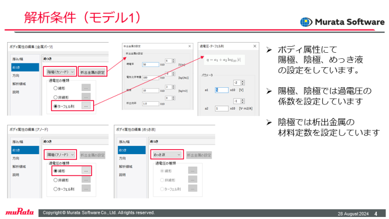Click the a1 exponent spinner control
The width and height of the screenshot is (389, 219).
238,82
